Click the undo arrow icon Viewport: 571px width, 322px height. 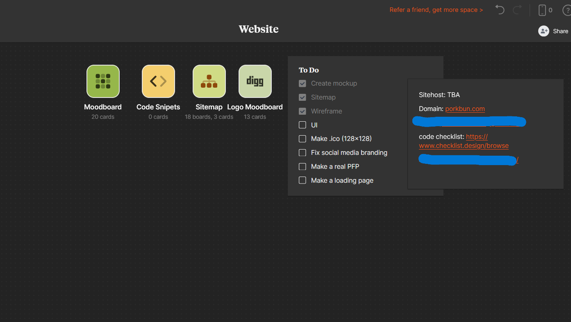pyautogui.click(x=500, y=10)
